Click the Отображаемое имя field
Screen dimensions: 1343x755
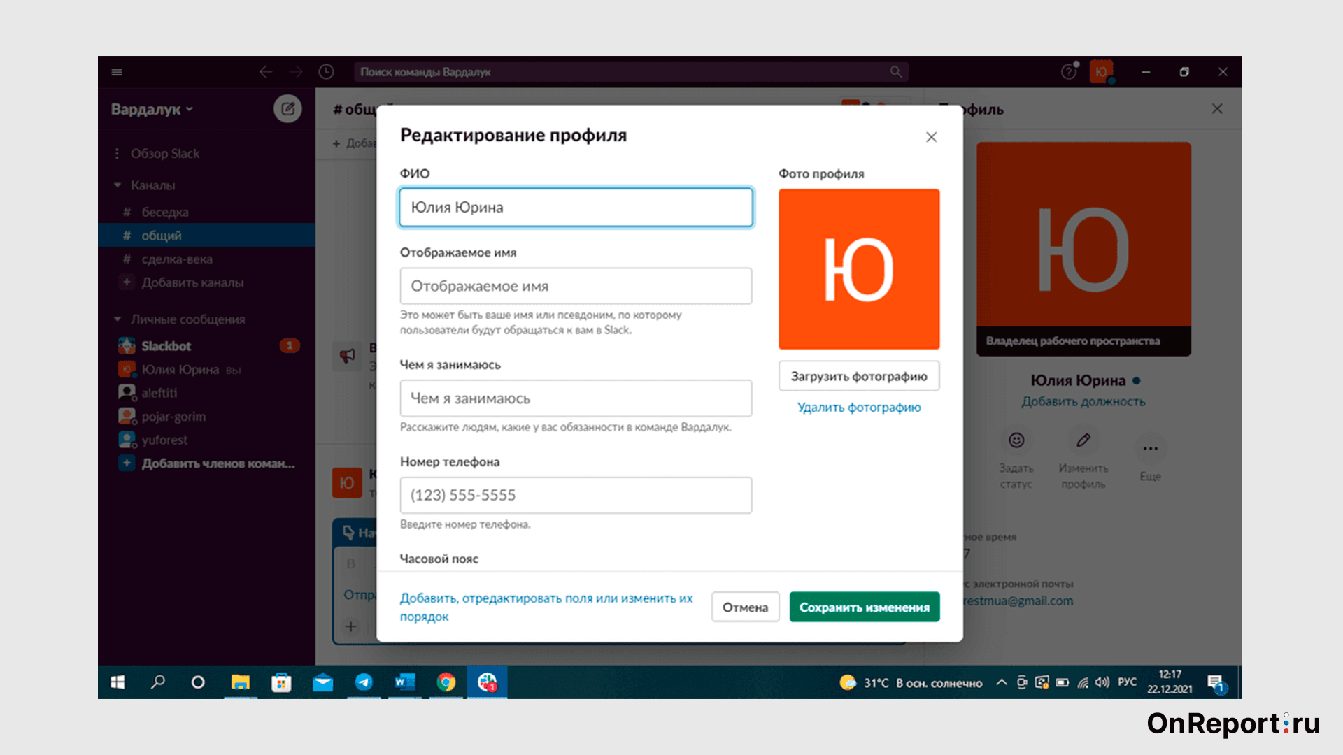click(576, 286)
